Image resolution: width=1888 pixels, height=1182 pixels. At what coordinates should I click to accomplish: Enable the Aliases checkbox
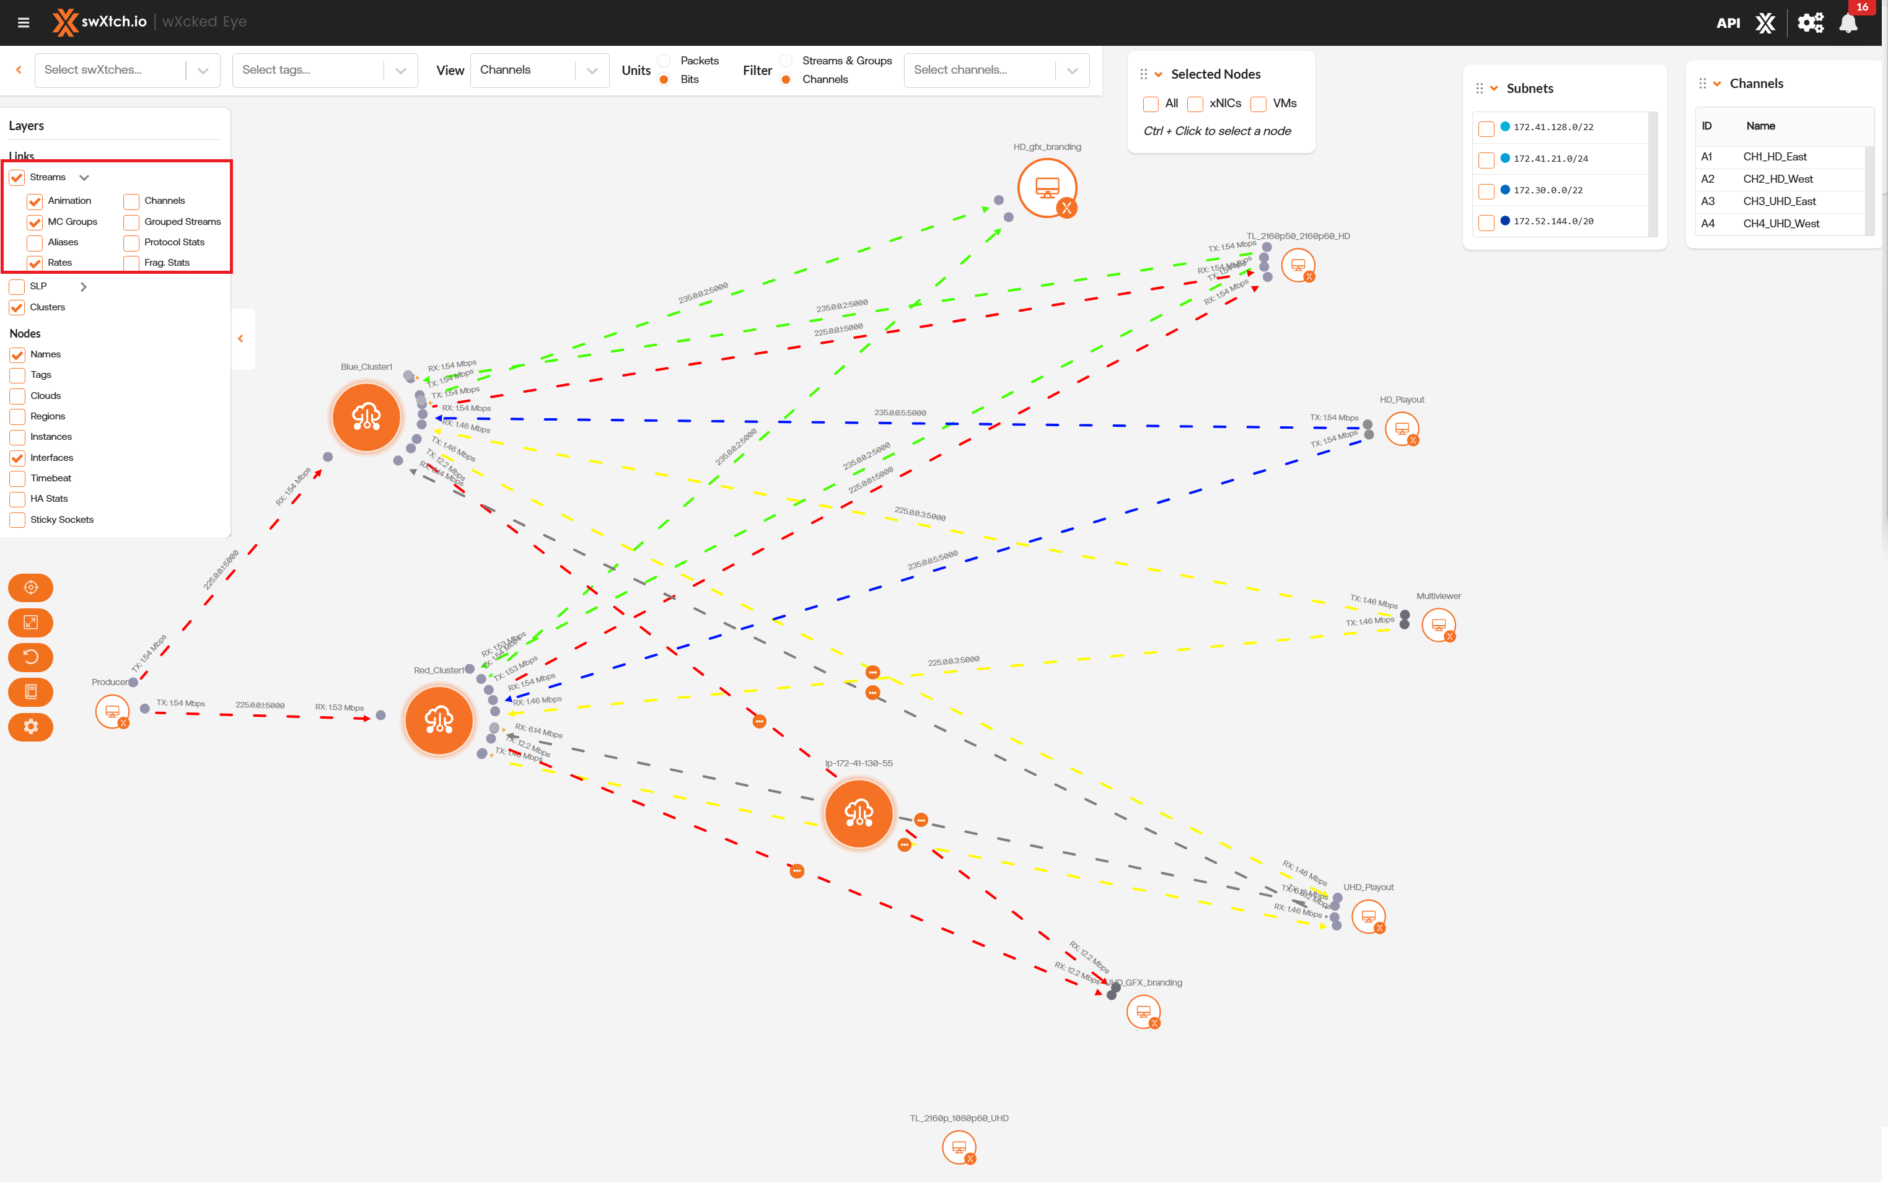pyautogui.click(x=35, y=243)
